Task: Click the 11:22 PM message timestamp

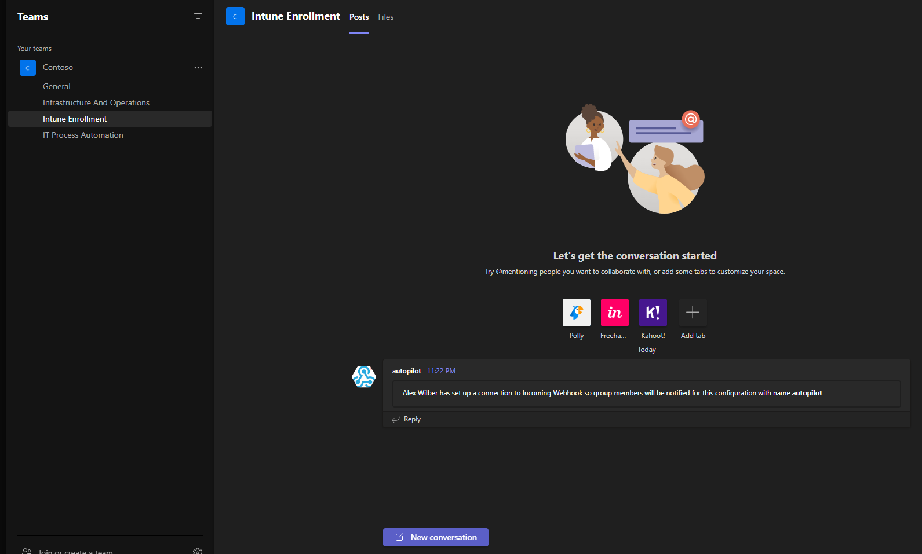Action: (x=441, y=371)
